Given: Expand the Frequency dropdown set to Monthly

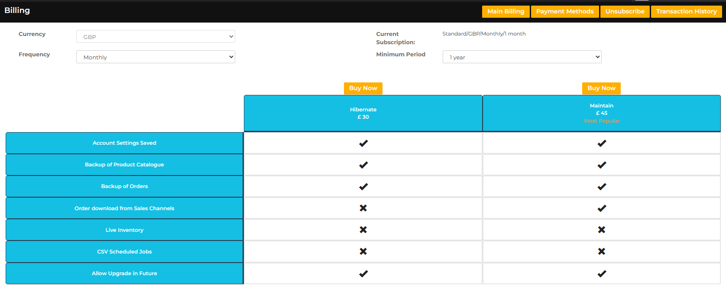Looking at the screenshot, I should [x=156, y=57].
